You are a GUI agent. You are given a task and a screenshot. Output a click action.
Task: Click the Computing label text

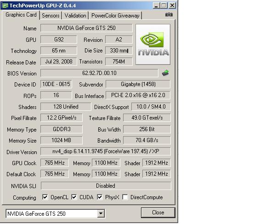[24, 198]
